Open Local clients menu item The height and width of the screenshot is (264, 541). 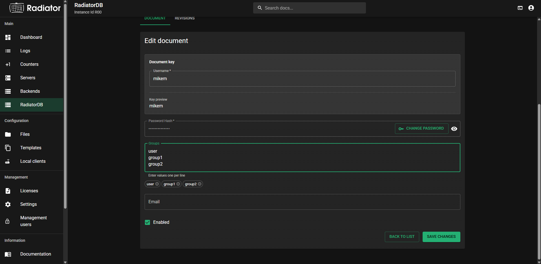(x=32, y=161)
